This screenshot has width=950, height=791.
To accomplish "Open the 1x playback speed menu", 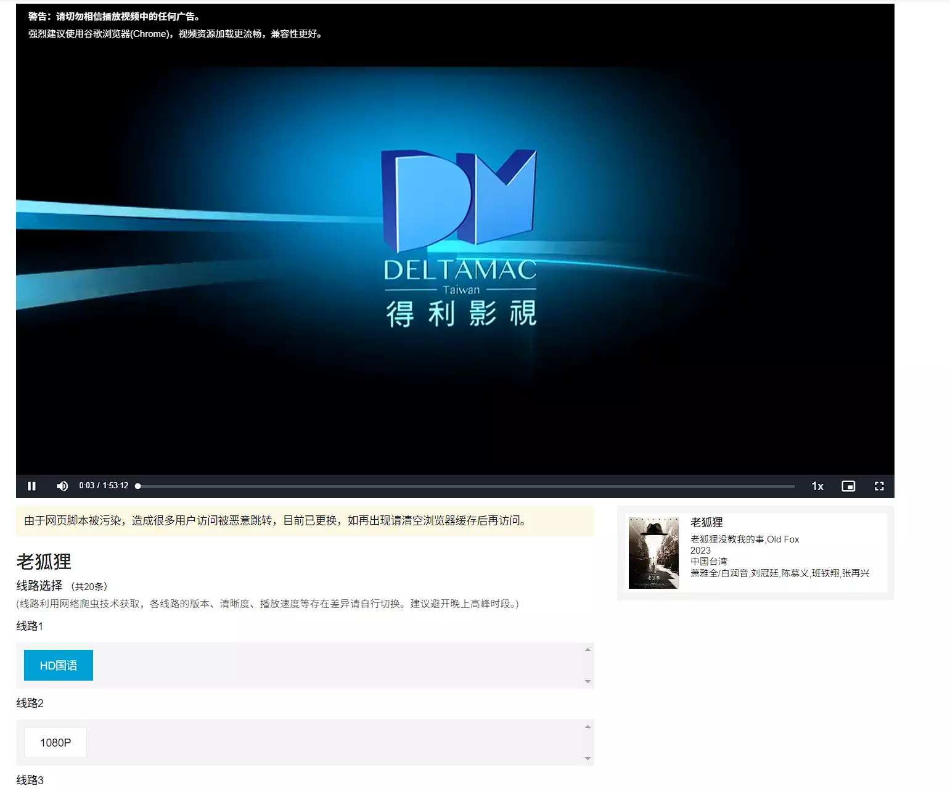I will pyautogui.click(x=817, y=486).
